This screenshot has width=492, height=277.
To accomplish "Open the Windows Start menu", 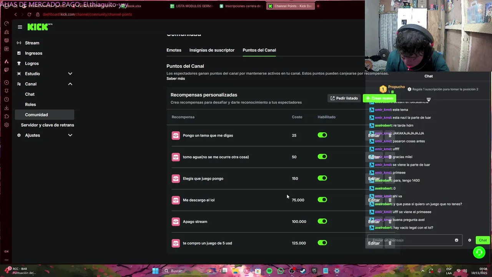I will pyautogui.click(x=155, y=271).
